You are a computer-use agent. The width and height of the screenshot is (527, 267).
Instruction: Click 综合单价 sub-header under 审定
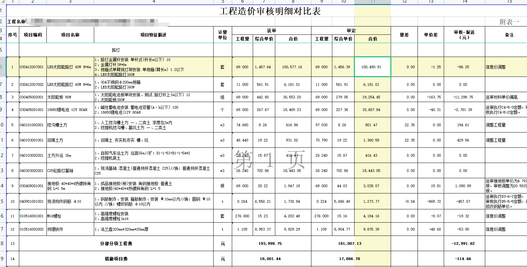[343, 39]
